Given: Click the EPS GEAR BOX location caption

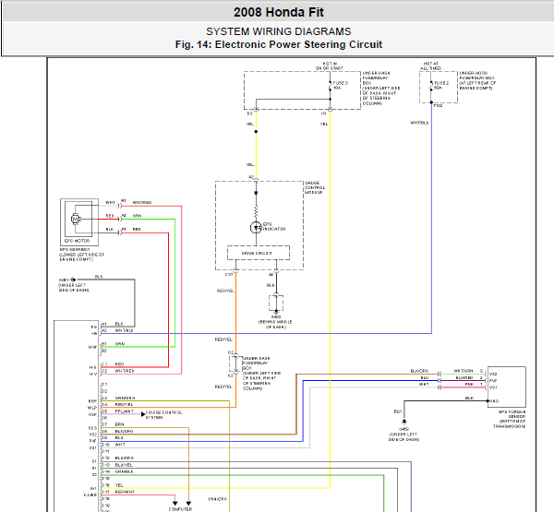Looking at the screenshot, I should click(x=82, y=255).
